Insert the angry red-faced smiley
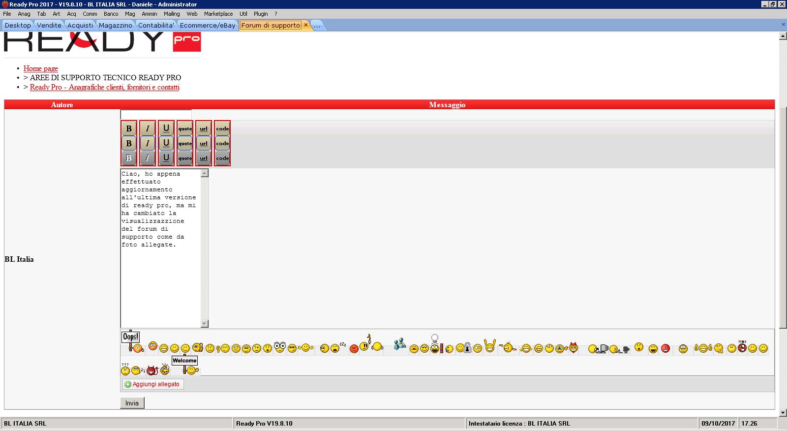Image resolution: width=787 pixels, height=431 pixels. (354, 348)
